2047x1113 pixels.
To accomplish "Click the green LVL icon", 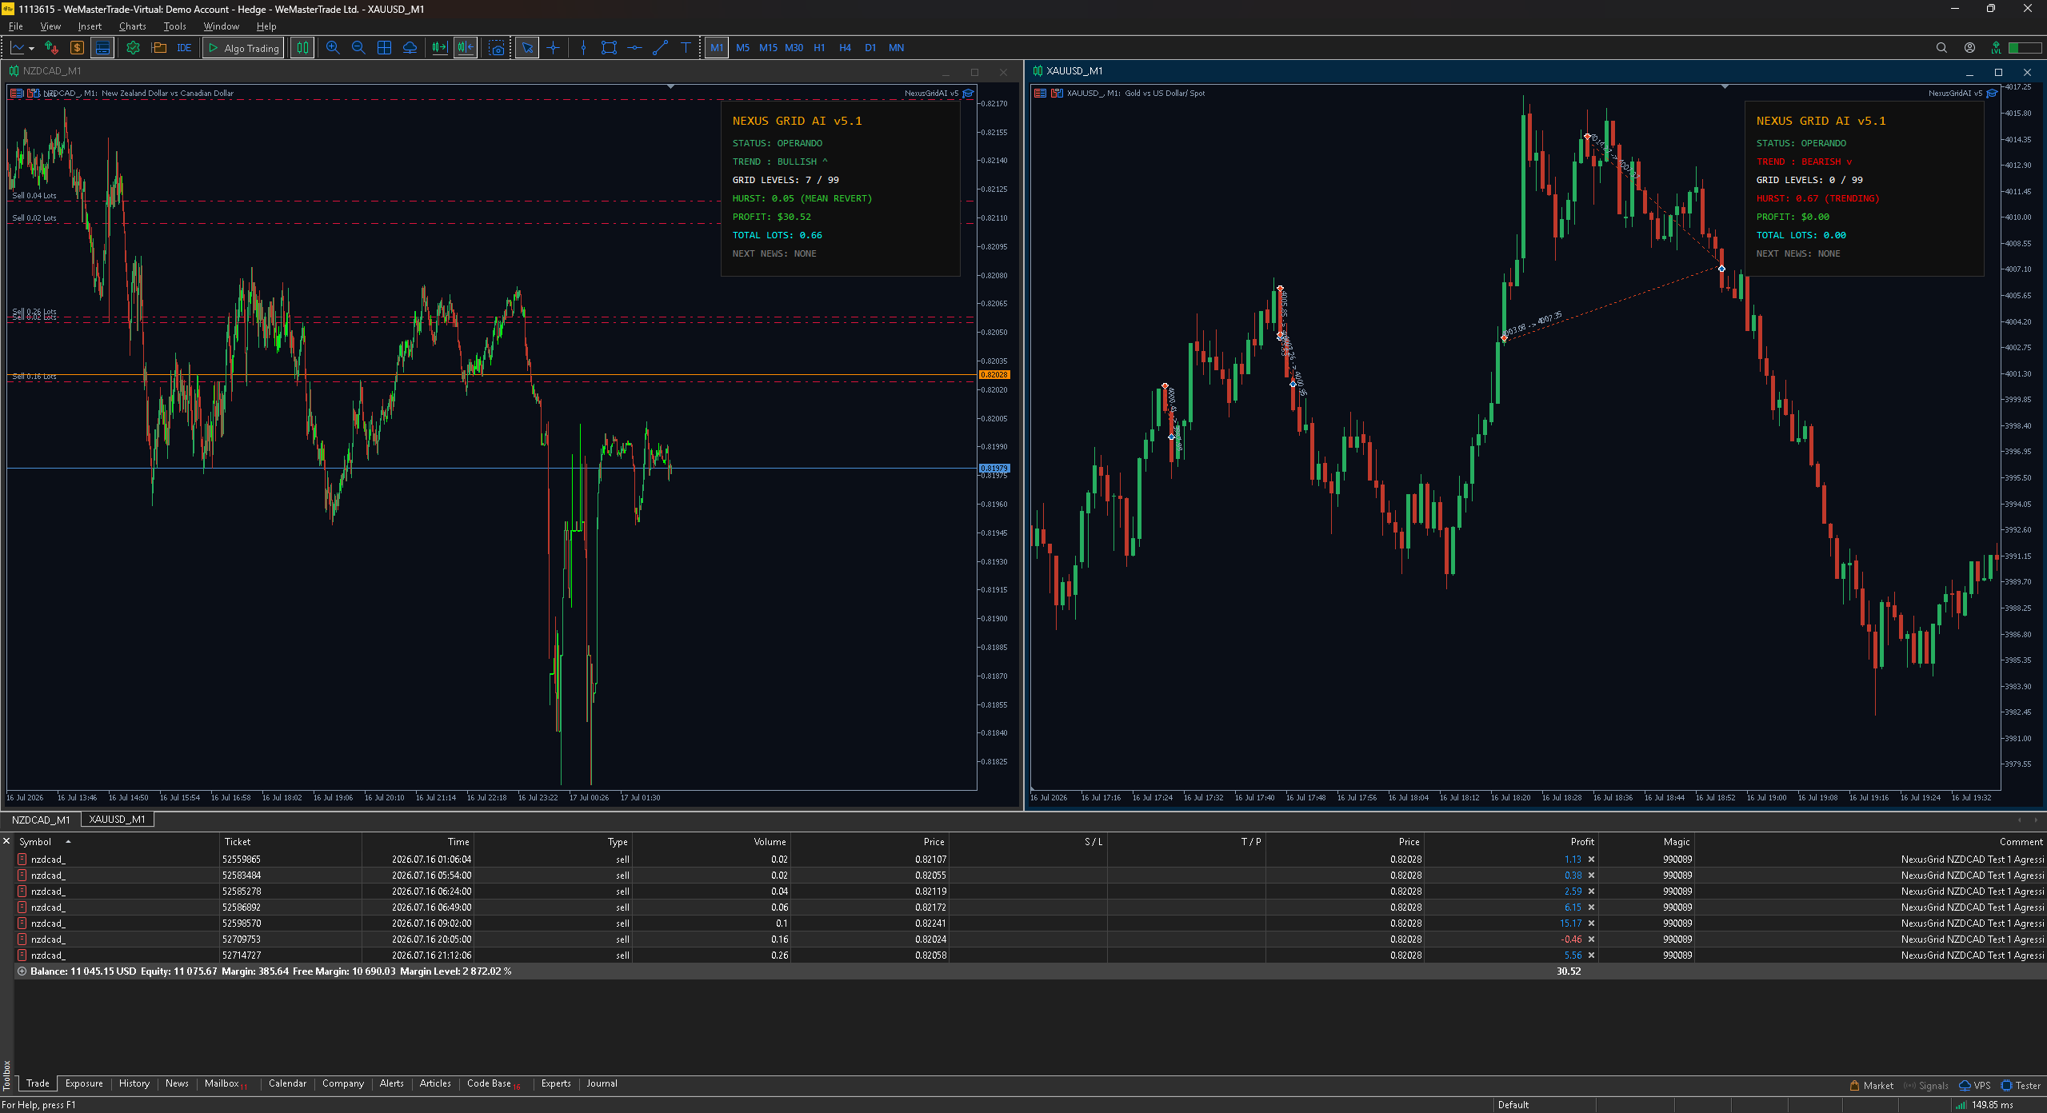I will pos(1996,48).
